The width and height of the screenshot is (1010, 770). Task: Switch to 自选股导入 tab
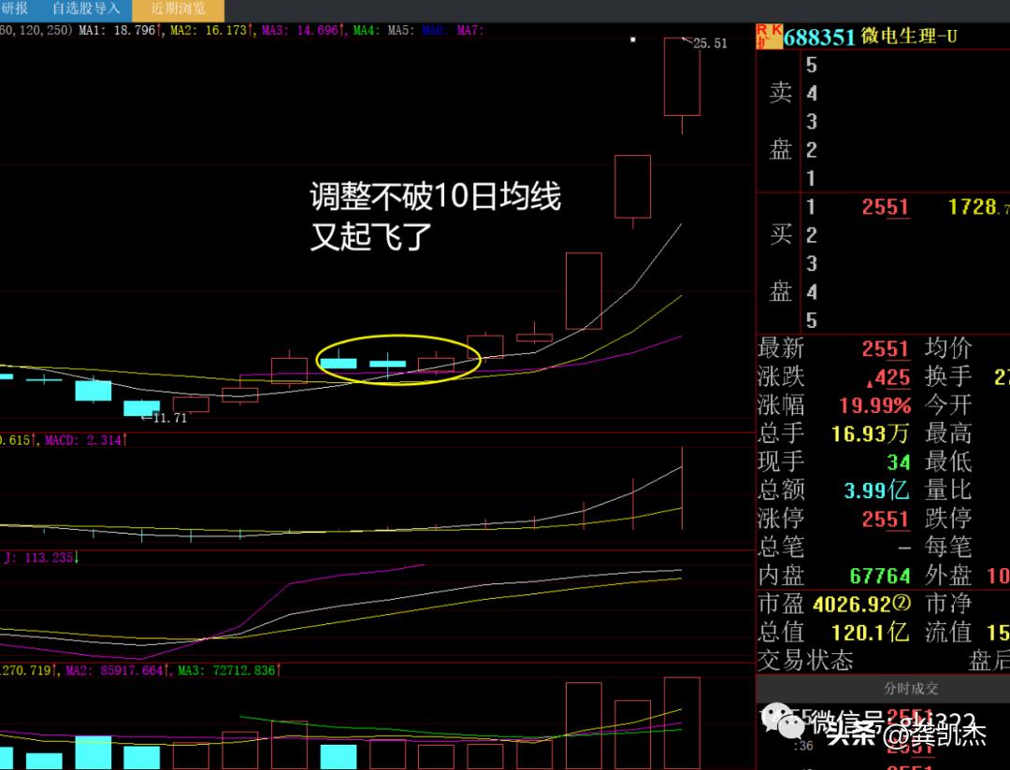tap(85, 9)
